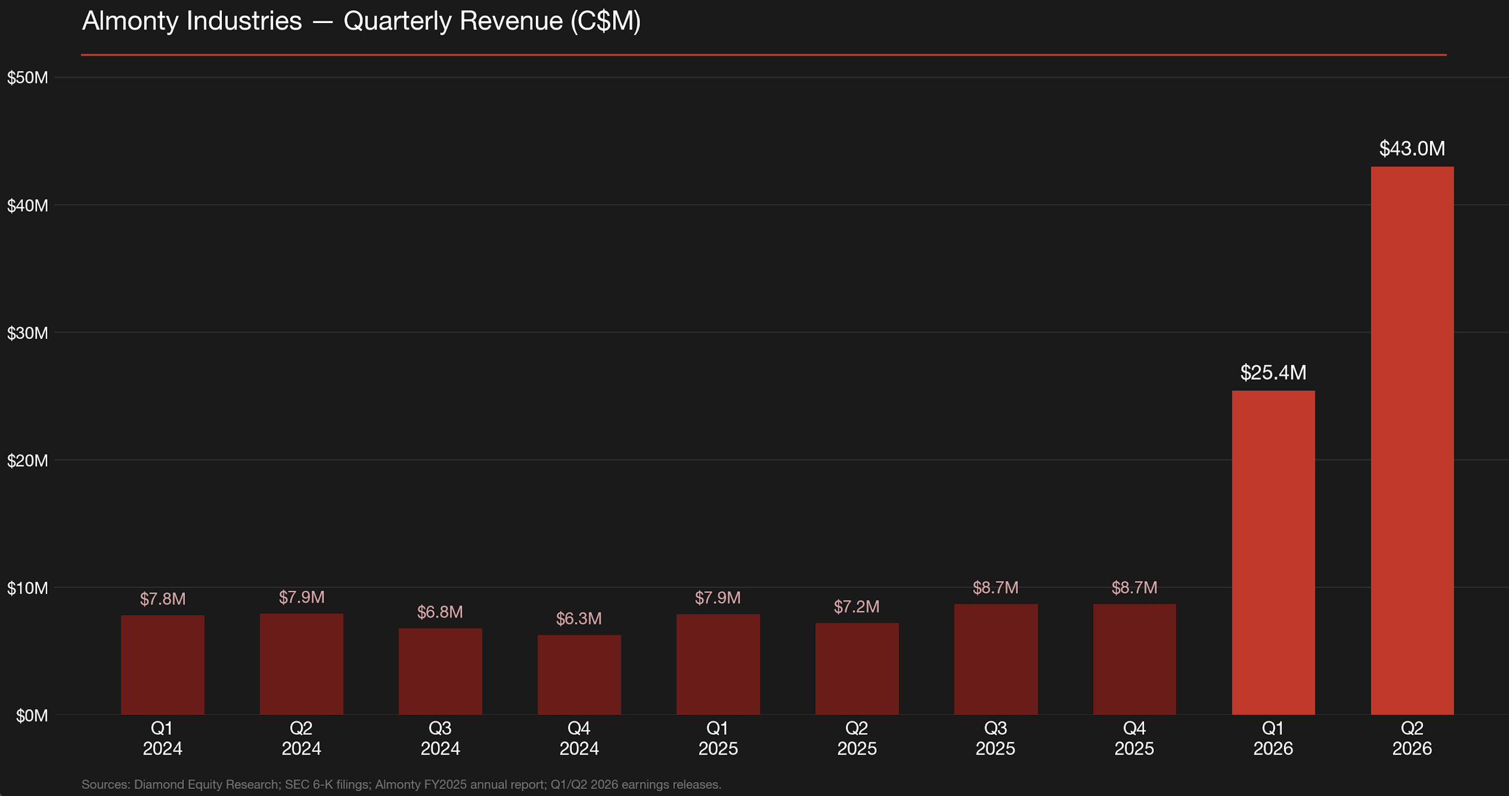Select the "$7.9M" label above Q1 2025
1509x796 pixels.
pyautogui.click(x=717, y=598)
